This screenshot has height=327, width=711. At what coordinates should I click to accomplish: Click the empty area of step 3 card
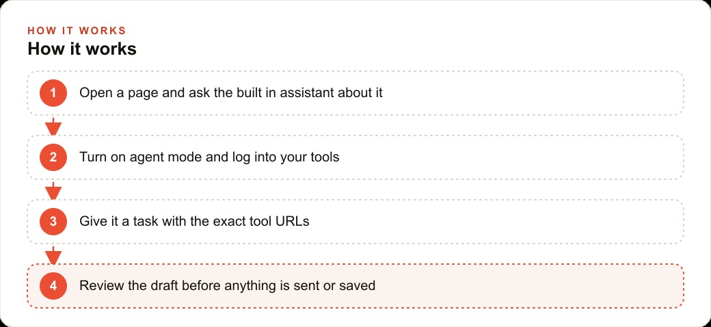494,222
